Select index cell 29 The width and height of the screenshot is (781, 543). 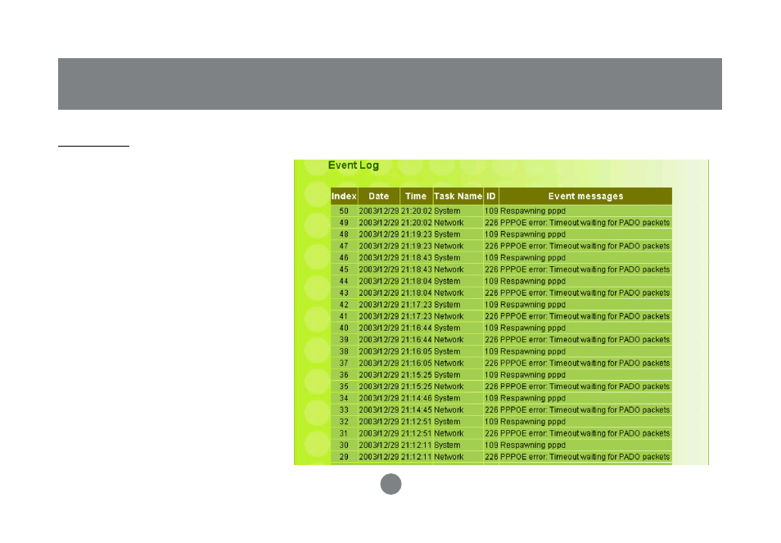344,457
